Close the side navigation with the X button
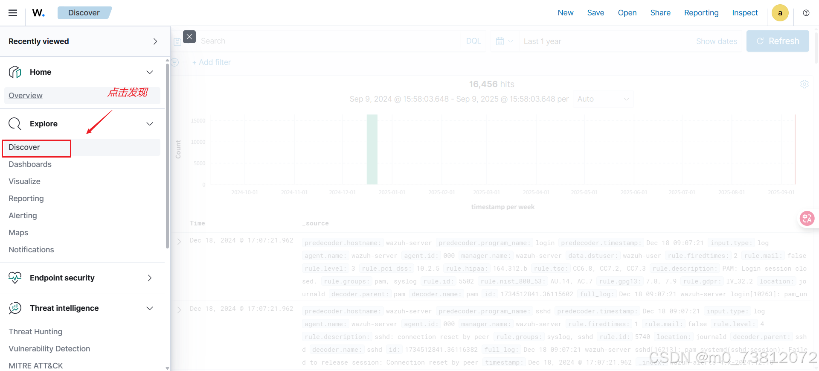 (189, 37)
